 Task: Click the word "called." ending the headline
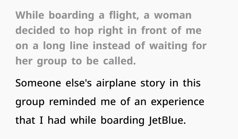(119, 61)
